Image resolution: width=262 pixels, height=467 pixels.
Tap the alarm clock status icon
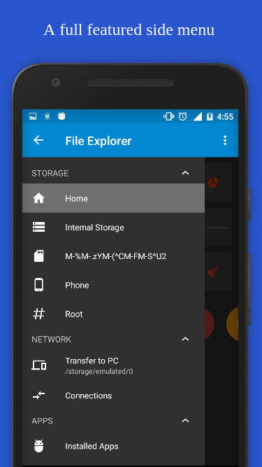click(182, 116)
